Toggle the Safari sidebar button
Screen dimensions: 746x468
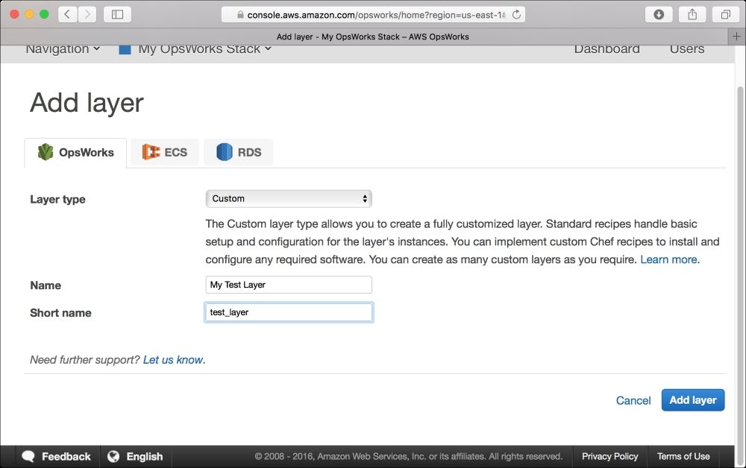pos(117,14)
